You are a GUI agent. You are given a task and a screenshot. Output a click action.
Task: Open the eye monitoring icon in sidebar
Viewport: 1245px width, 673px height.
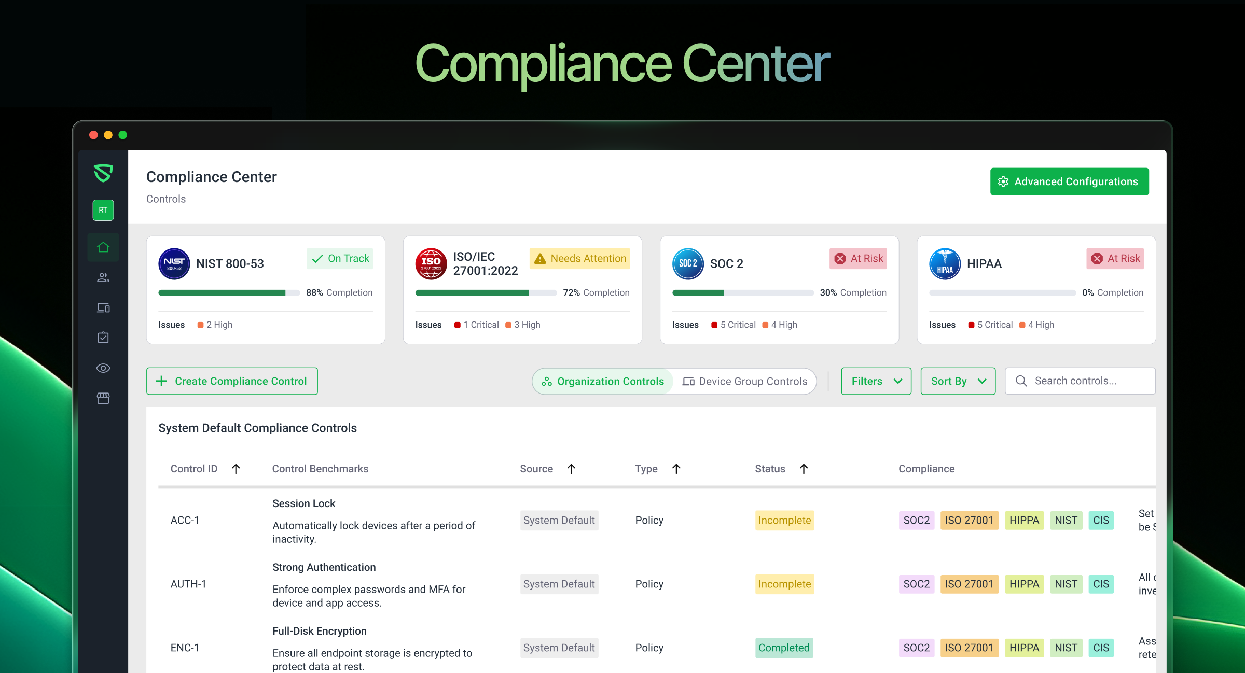coord(103,368)
